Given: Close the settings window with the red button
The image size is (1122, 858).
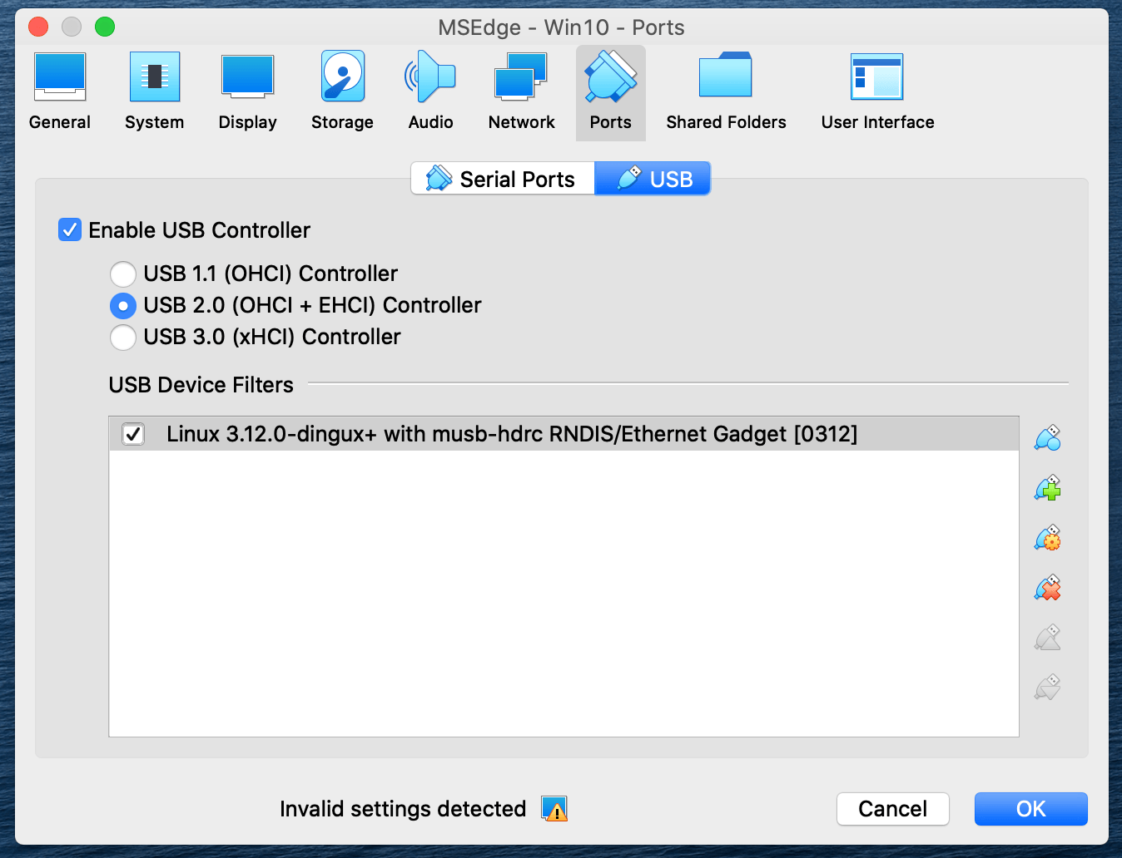Looking at the screenshot, I should coord(38,27).
